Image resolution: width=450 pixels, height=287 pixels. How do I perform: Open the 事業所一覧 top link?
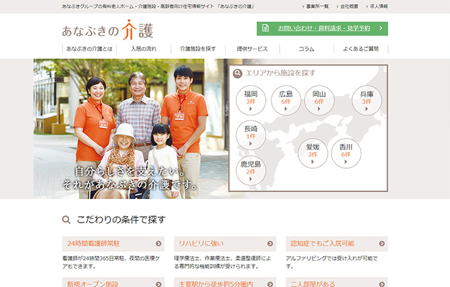point(316,6)
